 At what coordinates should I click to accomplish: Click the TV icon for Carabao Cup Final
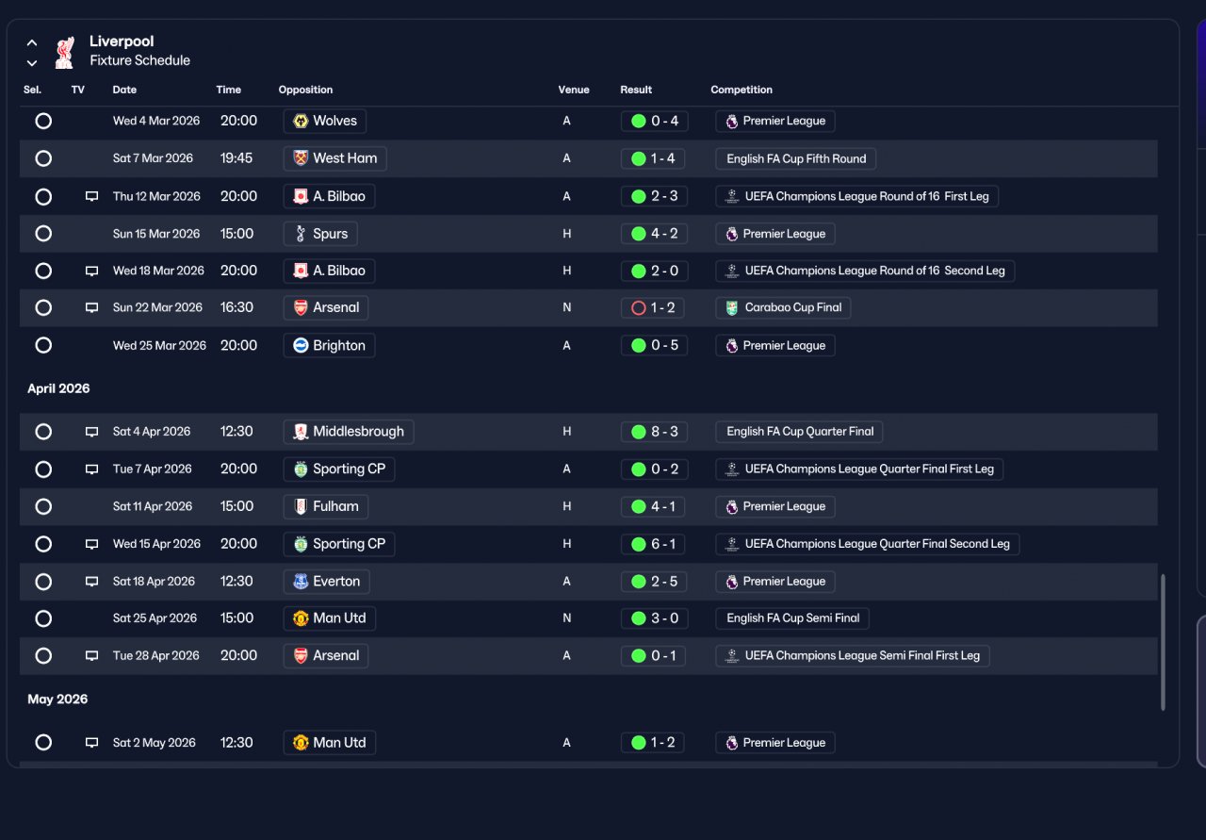pos(91,307)
